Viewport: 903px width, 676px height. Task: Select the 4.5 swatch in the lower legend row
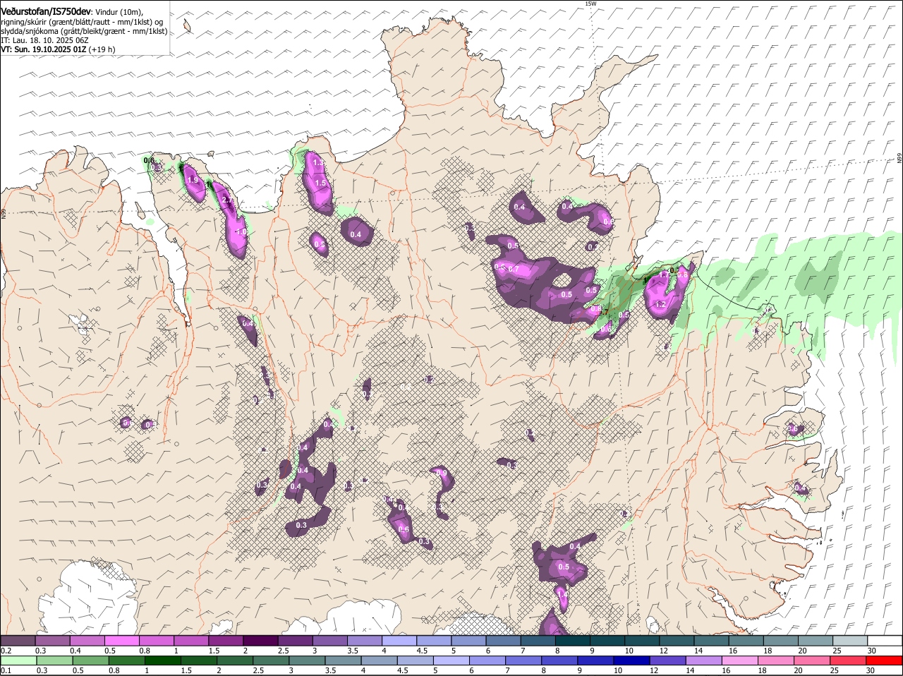(415, 660)
